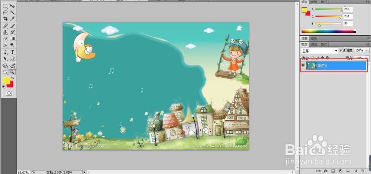Select the Crop tool
Screen dimensions: 371x174
coord(5,19)
